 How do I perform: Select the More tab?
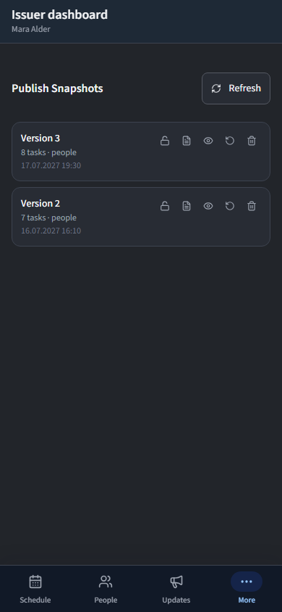coord(247,589)
